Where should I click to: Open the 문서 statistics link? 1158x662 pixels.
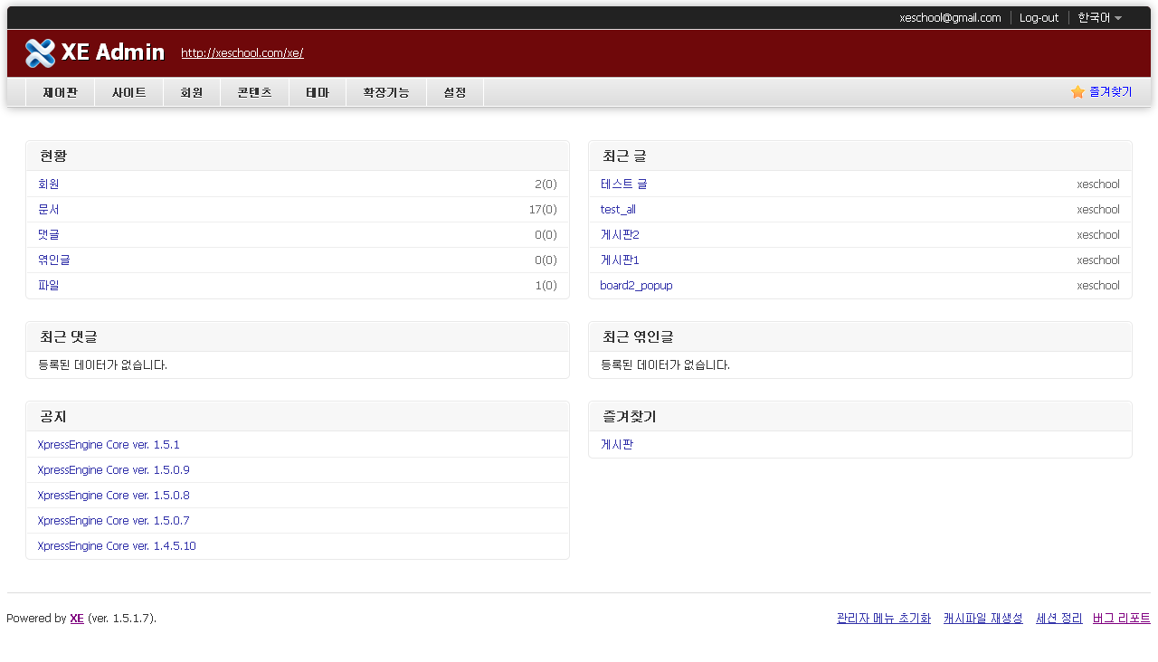pyautogui.click(x=48, y=209)
